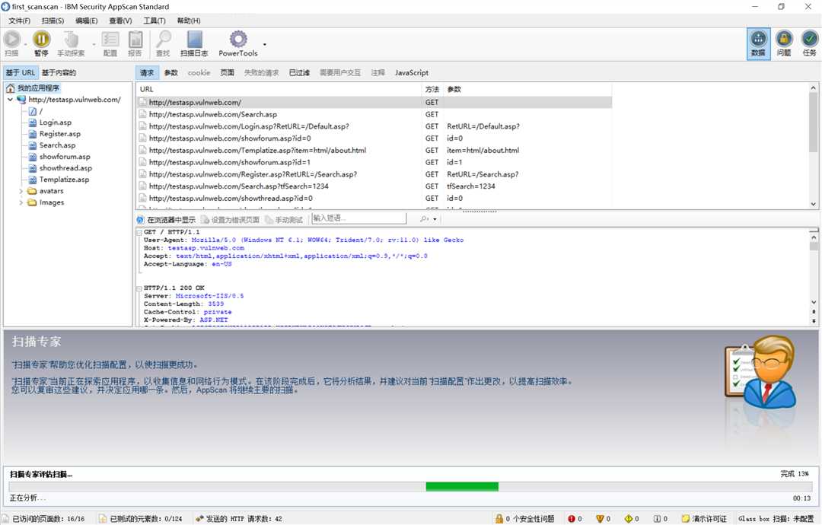Collapse the GET request section
822x525 pixels.
click(139, 232)
